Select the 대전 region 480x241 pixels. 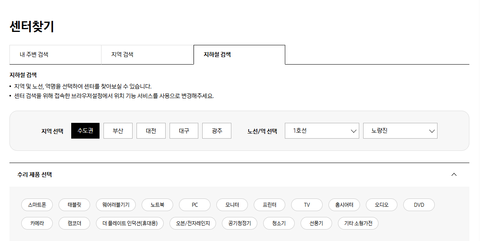151,130
